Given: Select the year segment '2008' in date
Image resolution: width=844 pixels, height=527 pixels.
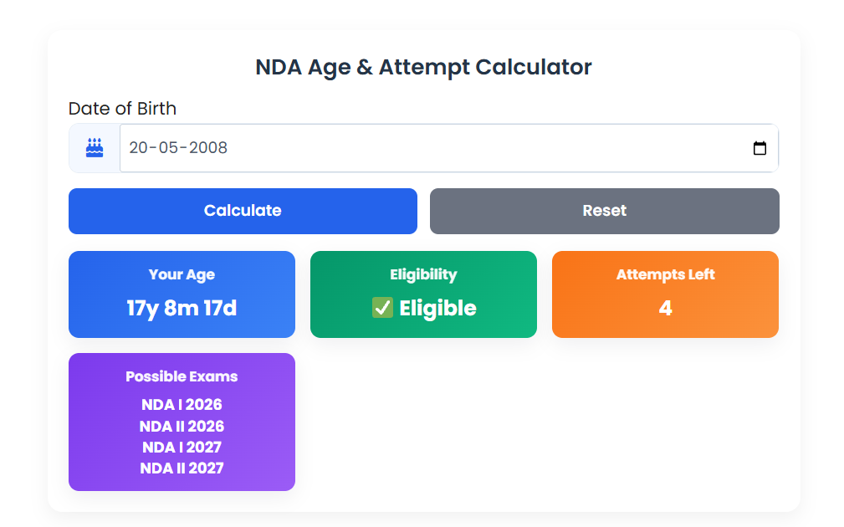Looking at the screenshot, I should (x=208, y=148).
